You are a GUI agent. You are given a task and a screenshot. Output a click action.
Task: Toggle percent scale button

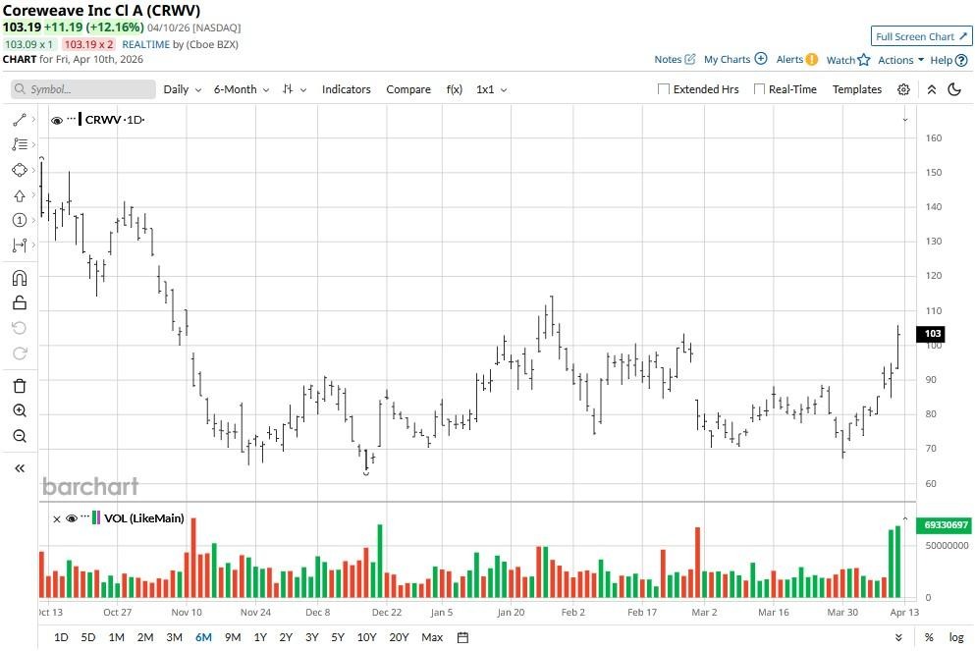[x=929, y=637]
